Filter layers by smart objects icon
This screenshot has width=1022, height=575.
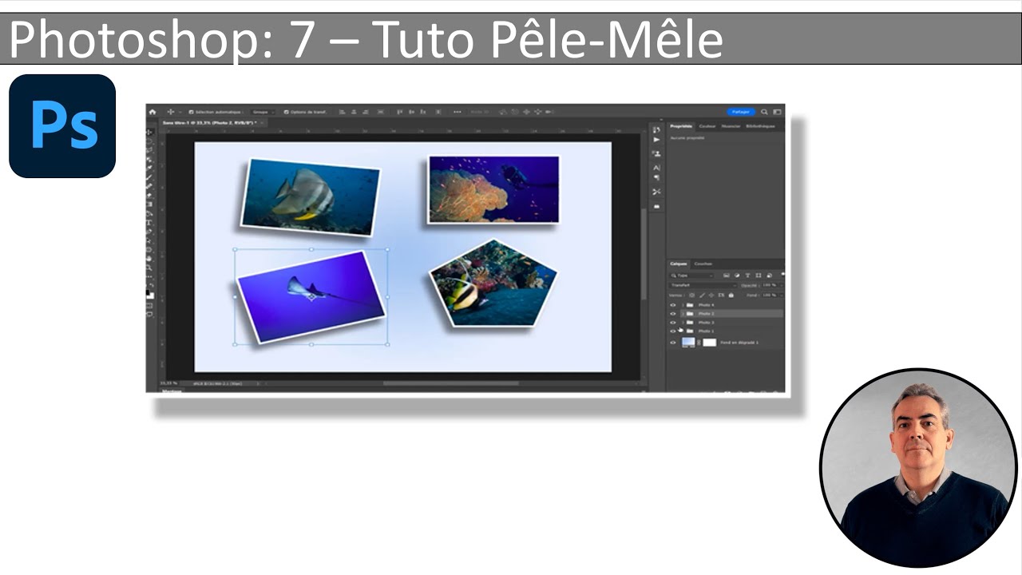(770, 276)
